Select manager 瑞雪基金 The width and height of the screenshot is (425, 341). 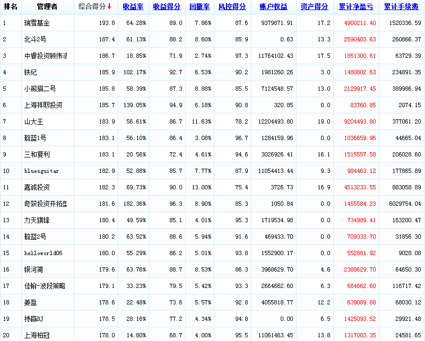(37, 23)
